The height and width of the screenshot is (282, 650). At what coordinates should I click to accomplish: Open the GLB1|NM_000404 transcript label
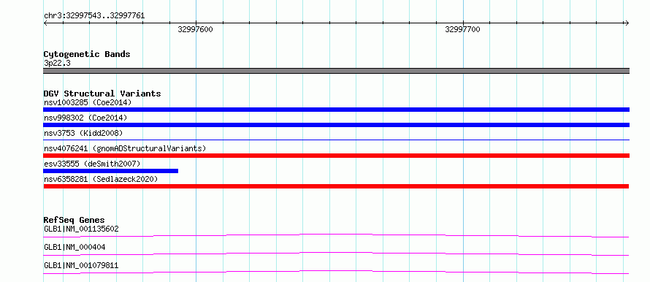(74, 247)
